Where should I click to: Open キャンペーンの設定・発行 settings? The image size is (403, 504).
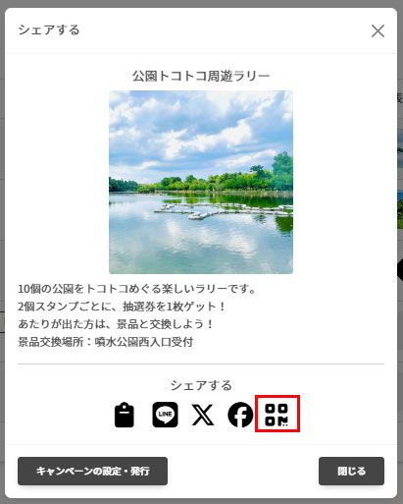pyautogui.click(x=92, y=471)
